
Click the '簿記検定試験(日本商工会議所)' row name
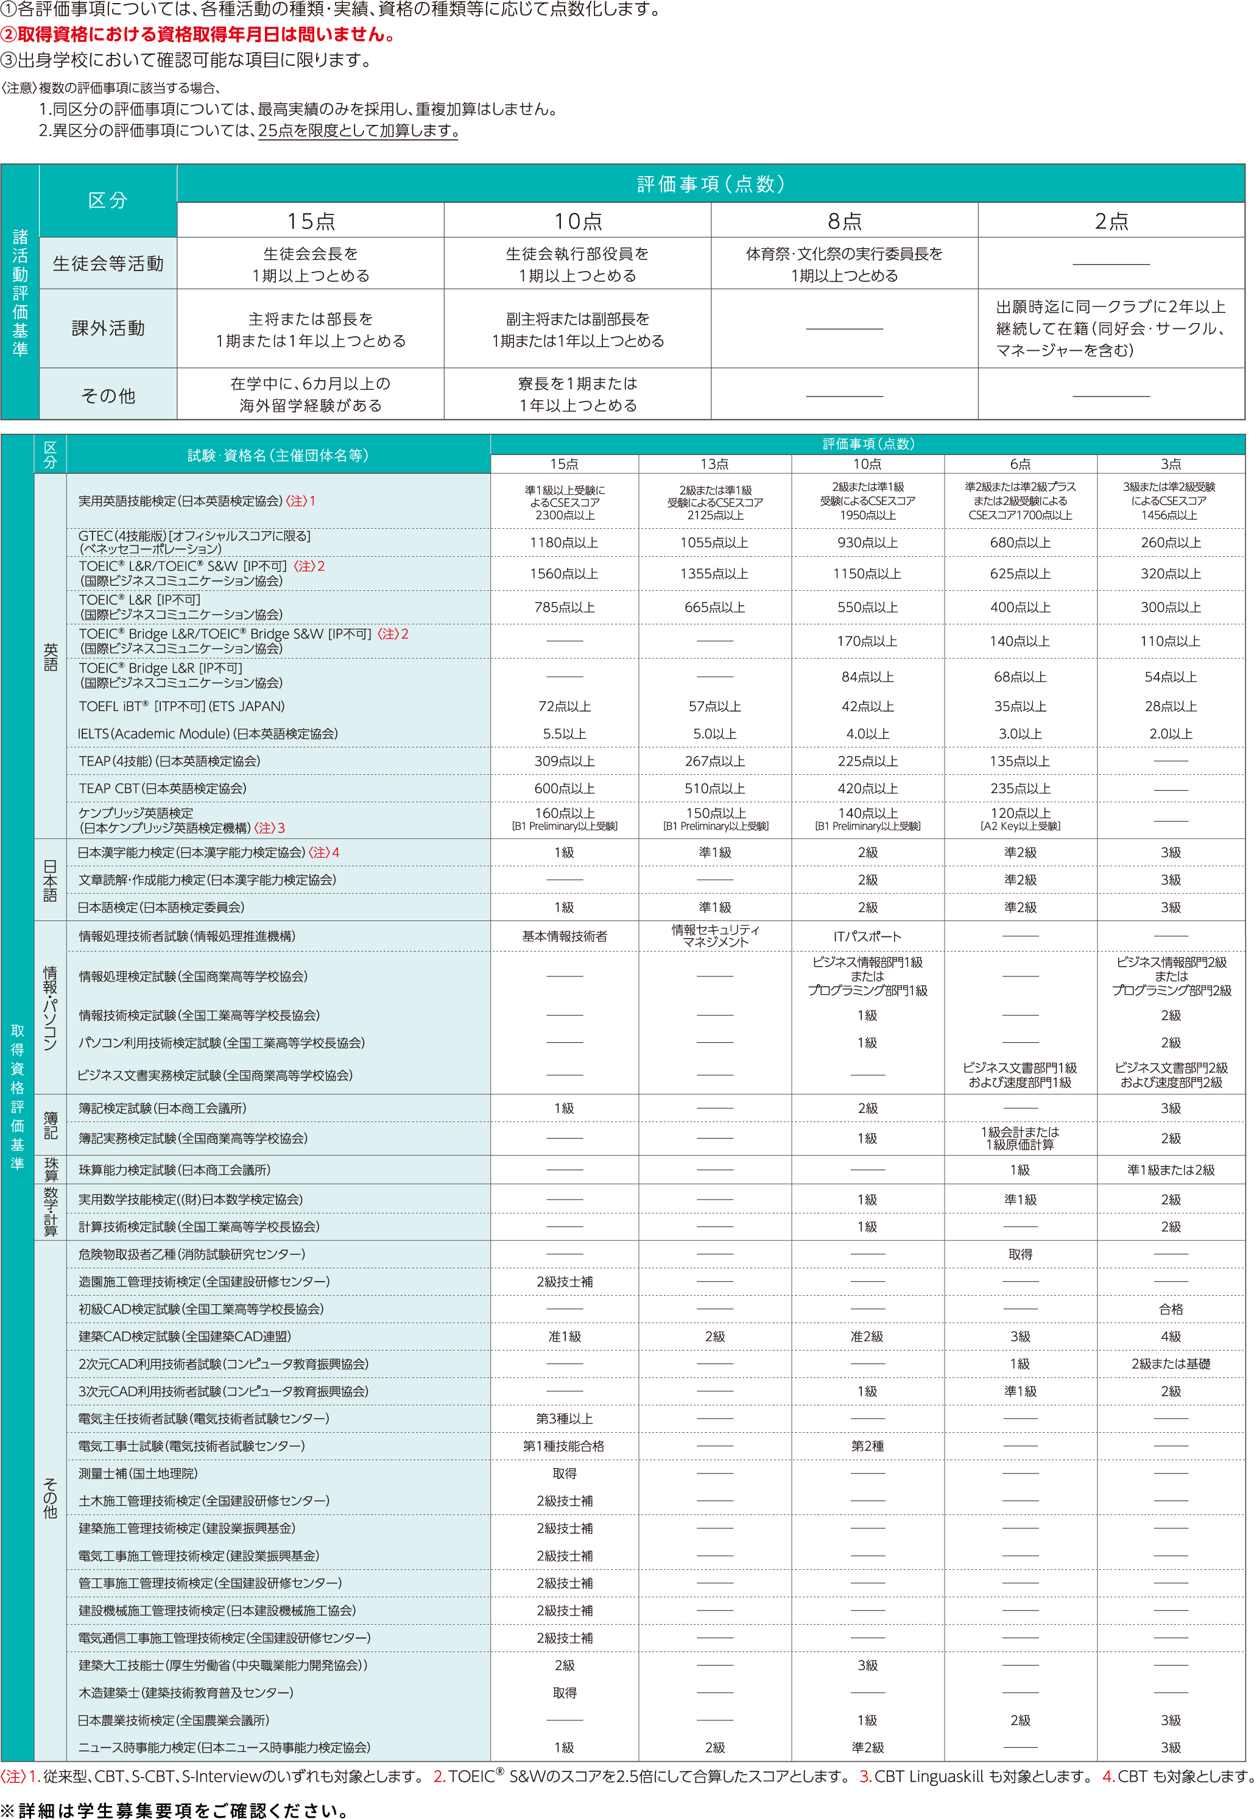162,1109
